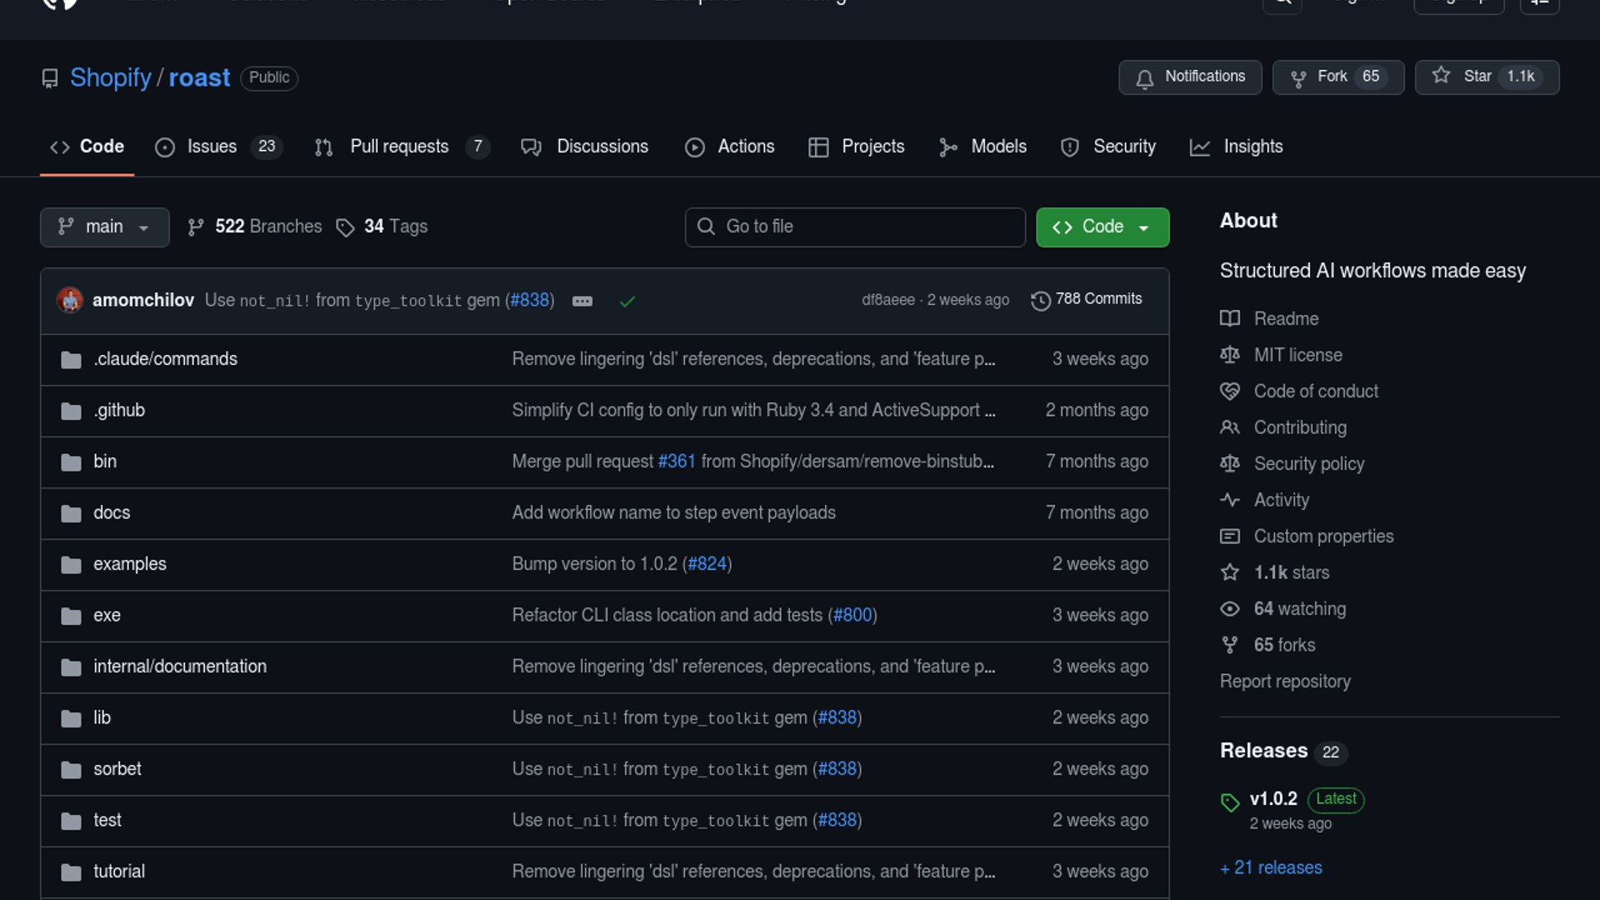The width and height of the screenshot is (1600, 900).
Task: Open the main branch dropdown
Action: click(x=104, y=227)
